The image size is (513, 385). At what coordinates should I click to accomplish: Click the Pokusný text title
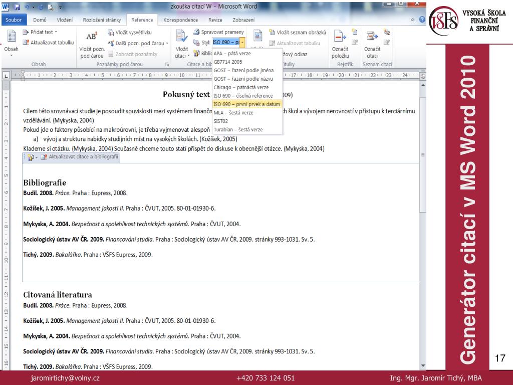pos(186,95)
